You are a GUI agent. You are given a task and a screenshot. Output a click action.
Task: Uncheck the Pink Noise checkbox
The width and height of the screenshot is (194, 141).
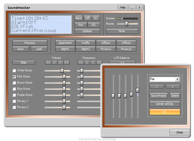14,77
